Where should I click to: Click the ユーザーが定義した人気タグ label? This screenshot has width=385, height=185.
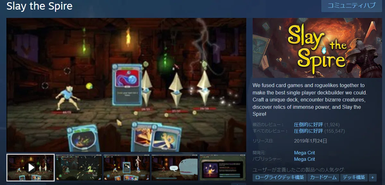click(299, 170)
